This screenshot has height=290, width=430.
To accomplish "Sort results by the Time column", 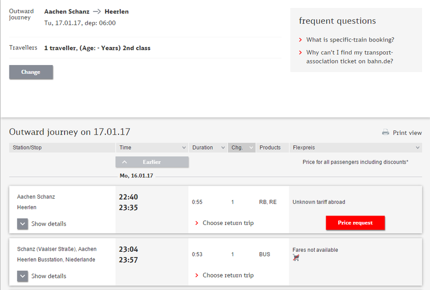I will [152, 148].
